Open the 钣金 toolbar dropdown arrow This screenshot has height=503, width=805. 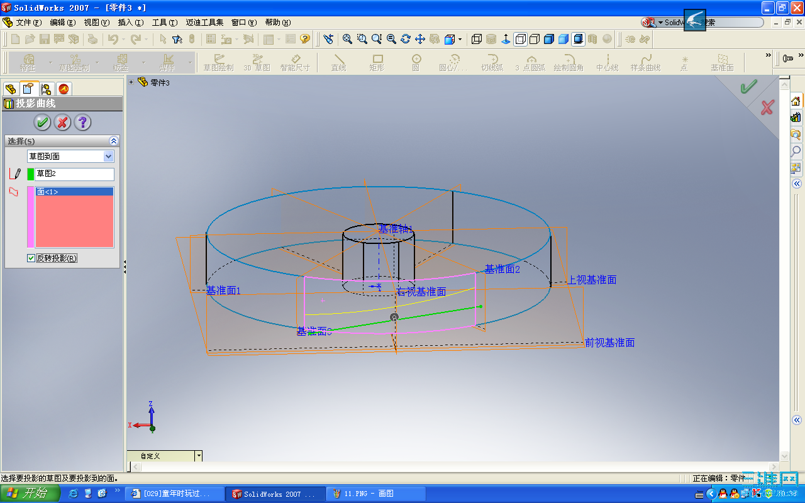tap(143, 62)
